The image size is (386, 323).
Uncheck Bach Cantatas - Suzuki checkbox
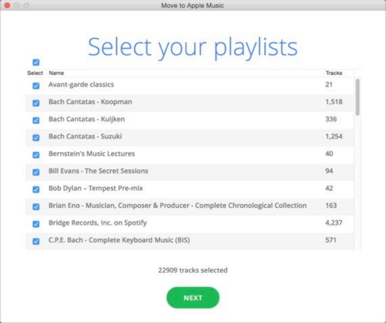[x=36, y=138]
